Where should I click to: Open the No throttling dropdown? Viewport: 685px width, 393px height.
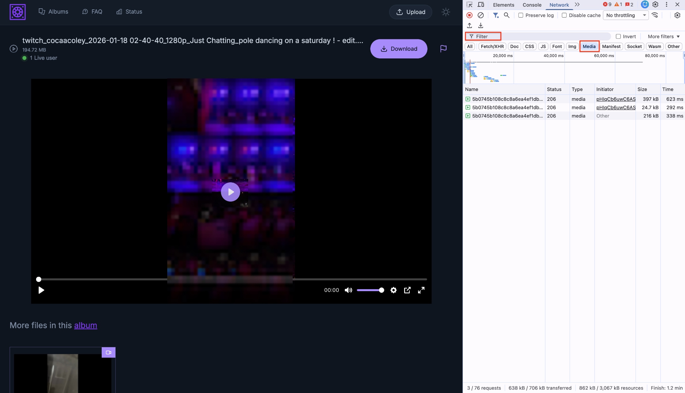[x=625, y=15]
